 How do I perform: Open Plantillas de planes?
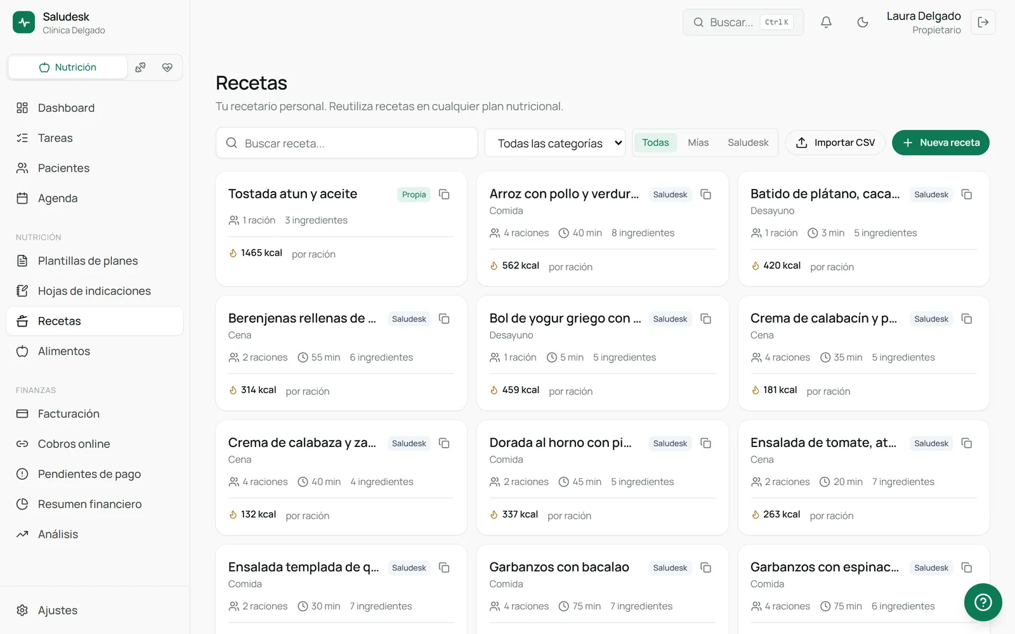(95, 261)
